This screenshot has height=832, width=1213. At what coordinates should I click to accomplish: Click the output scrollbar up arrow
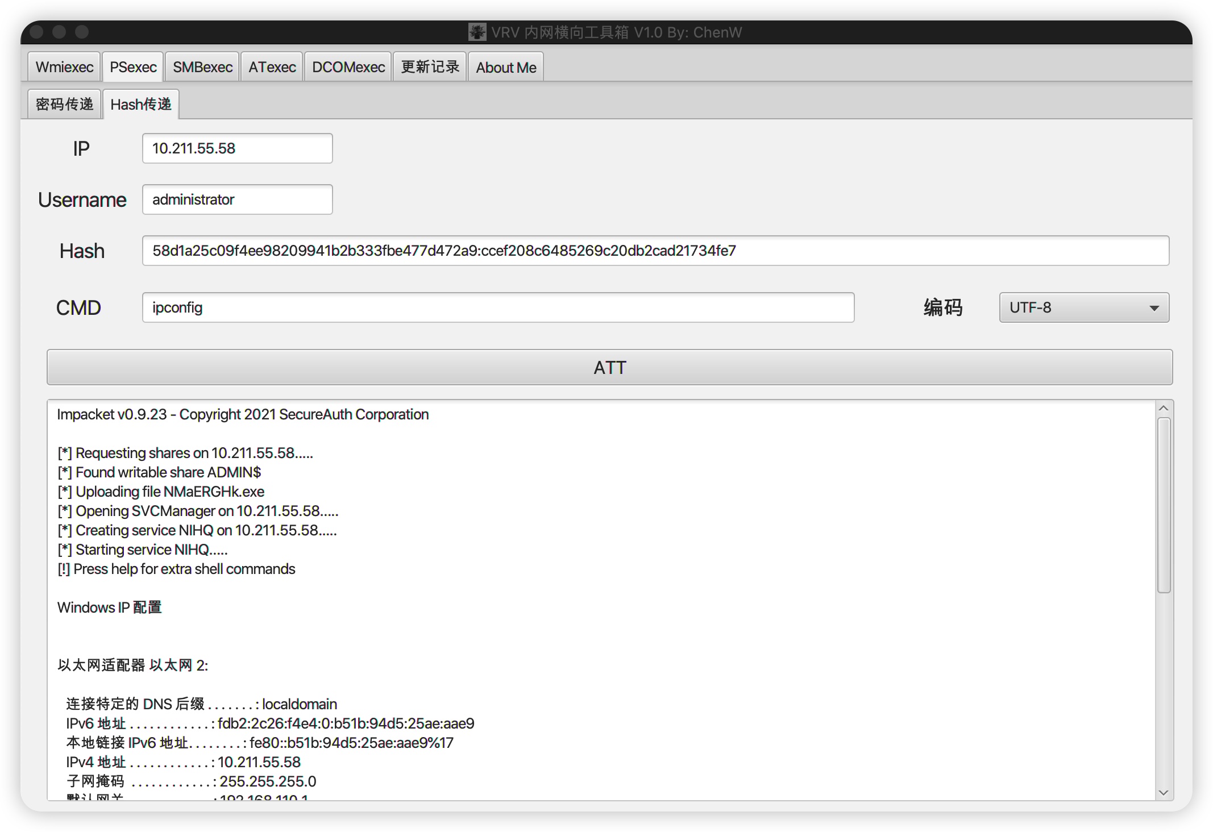(x=1164, y=409)
